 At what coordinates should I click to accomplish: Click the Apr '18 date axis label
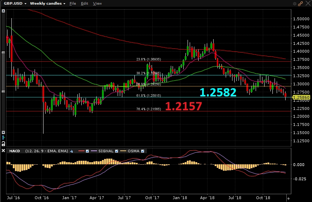tap(207, 198)
